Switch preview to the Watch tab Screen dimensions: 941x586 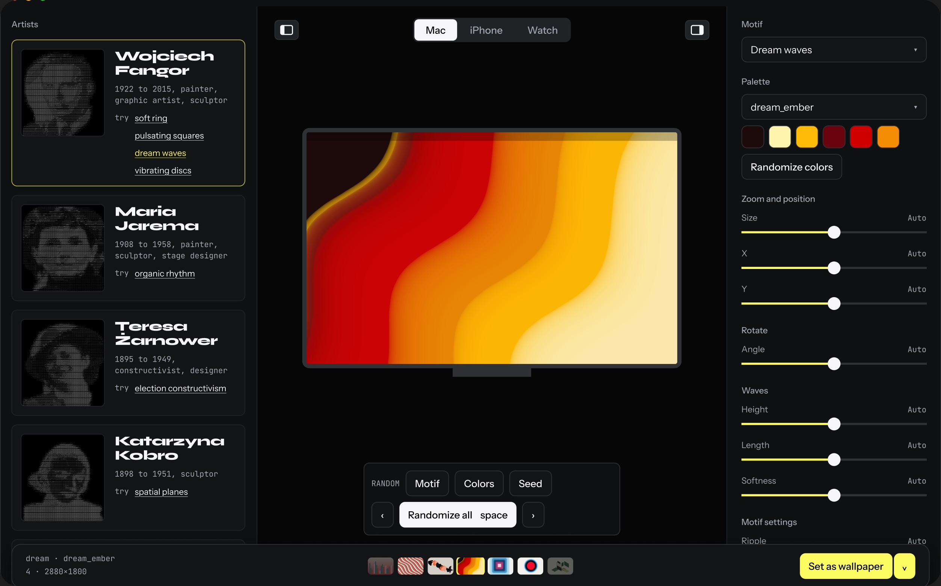point(542,30)
